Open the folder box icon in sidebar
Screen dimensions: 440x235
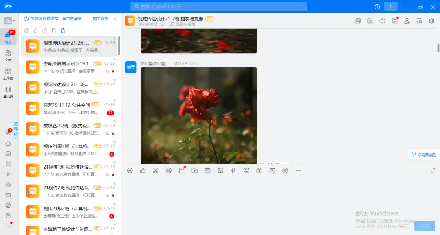click(8, 215)
